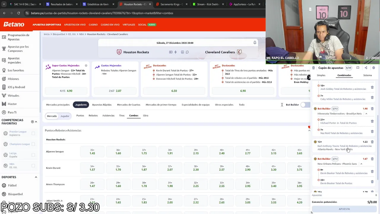Screen dimensions: 380x214
Task: Click the match notification bell icon
Action: 255,43
